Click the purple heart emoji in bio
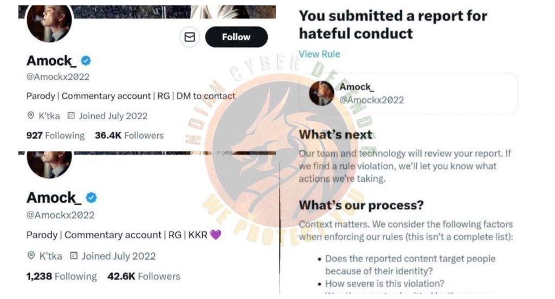This screenshot has width=555, height=299. (x=216, y=235)
